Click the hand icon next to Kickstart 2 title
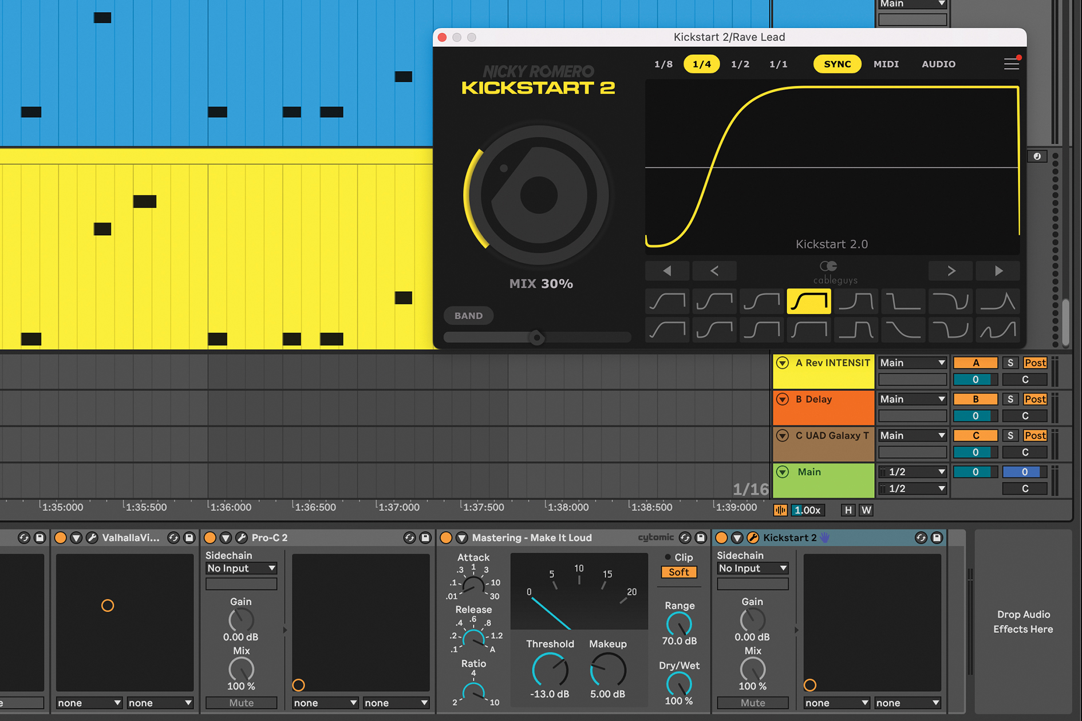This screenshot has height=721, width=1082. [x=825, y=537]
